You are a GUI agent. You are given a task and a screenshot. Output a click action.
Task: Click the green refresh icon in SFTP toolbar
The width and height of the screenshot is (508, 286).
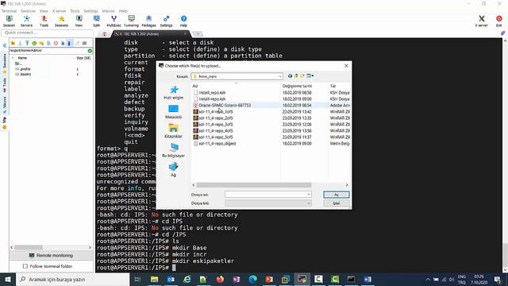click(34, 43)
